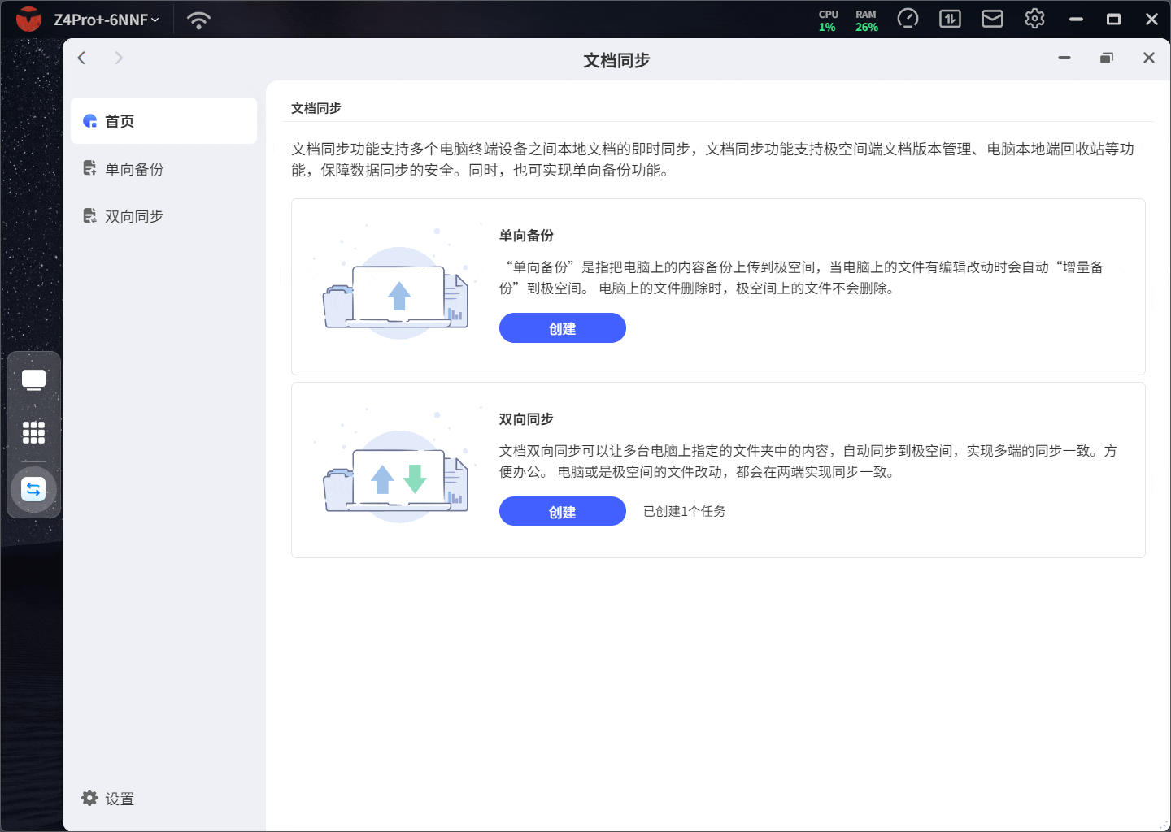Screen dimensions: 1171x832
Task: Open 设置 at the sidebar bottom
Action: tap(108, 799)
